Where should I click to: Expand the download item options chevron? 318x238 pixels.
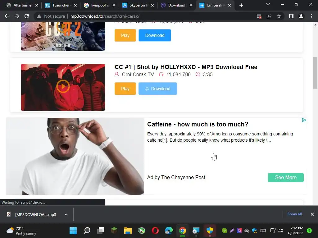coord(66,214)
